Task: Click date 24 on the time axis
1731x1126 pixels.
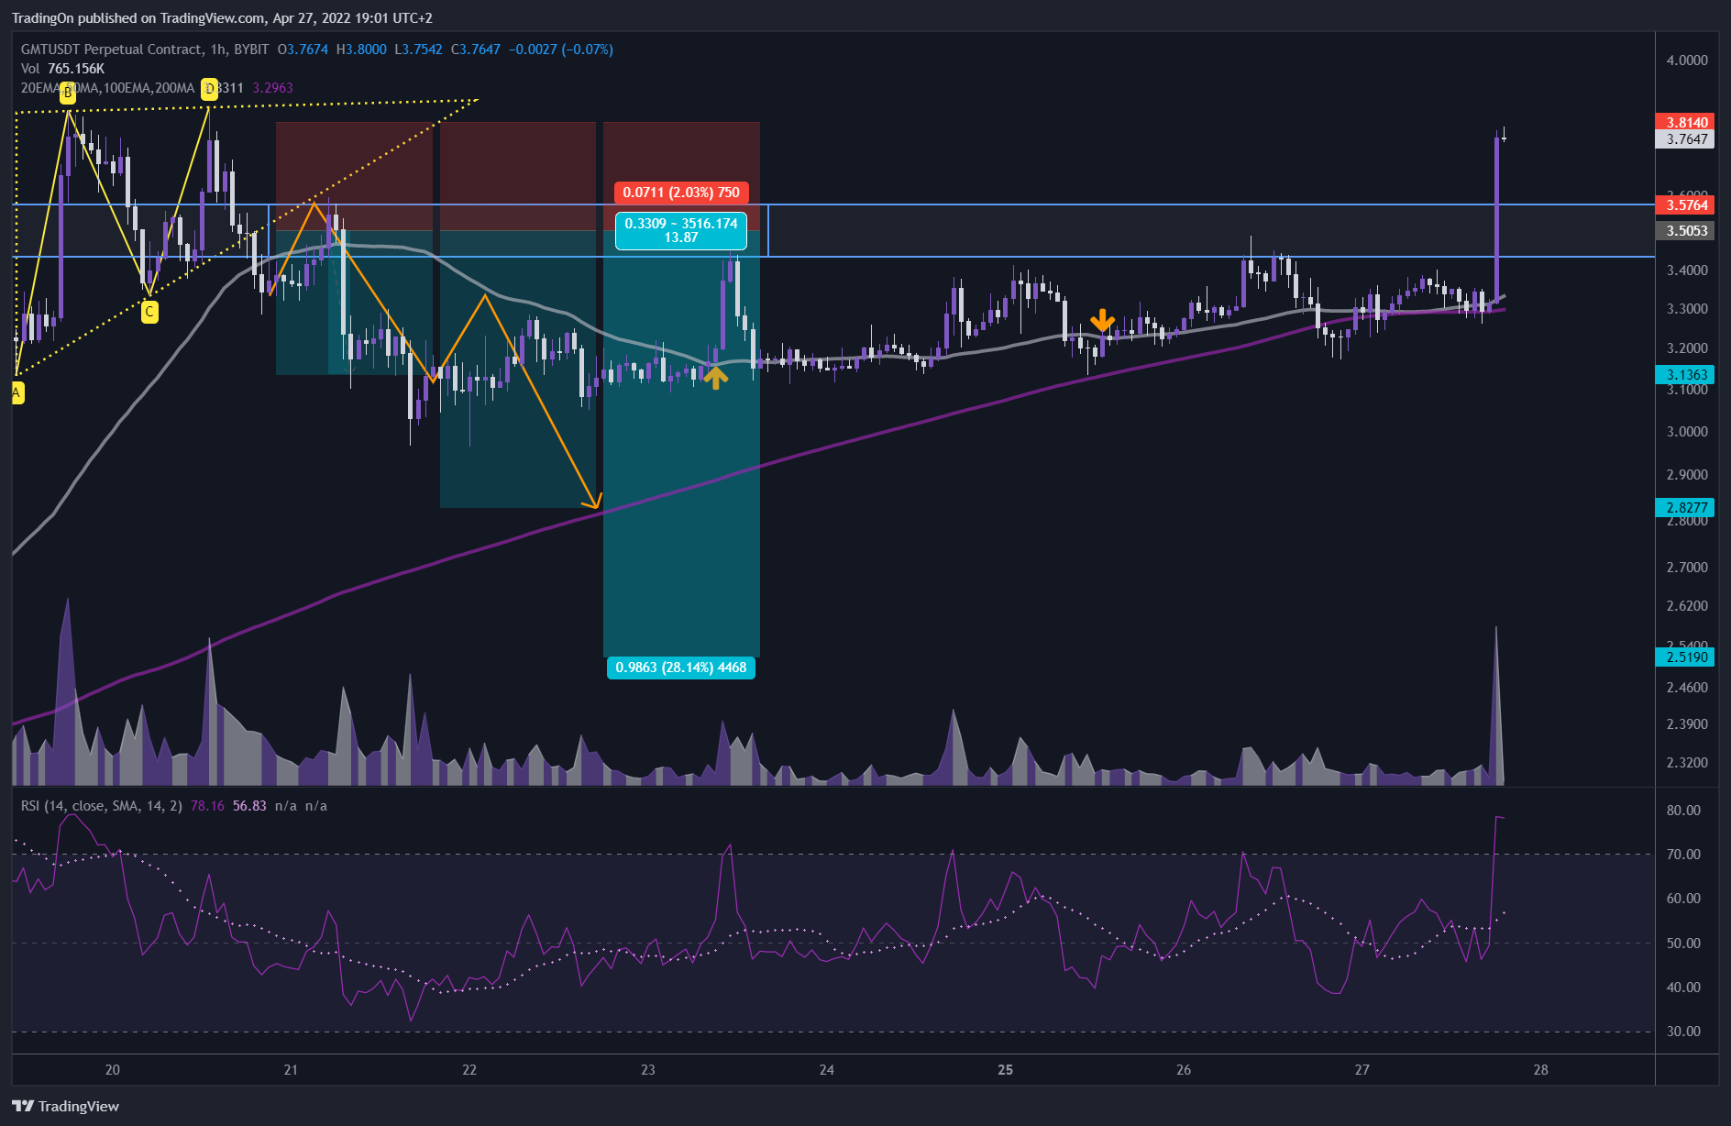Action: coord(827,1070)
